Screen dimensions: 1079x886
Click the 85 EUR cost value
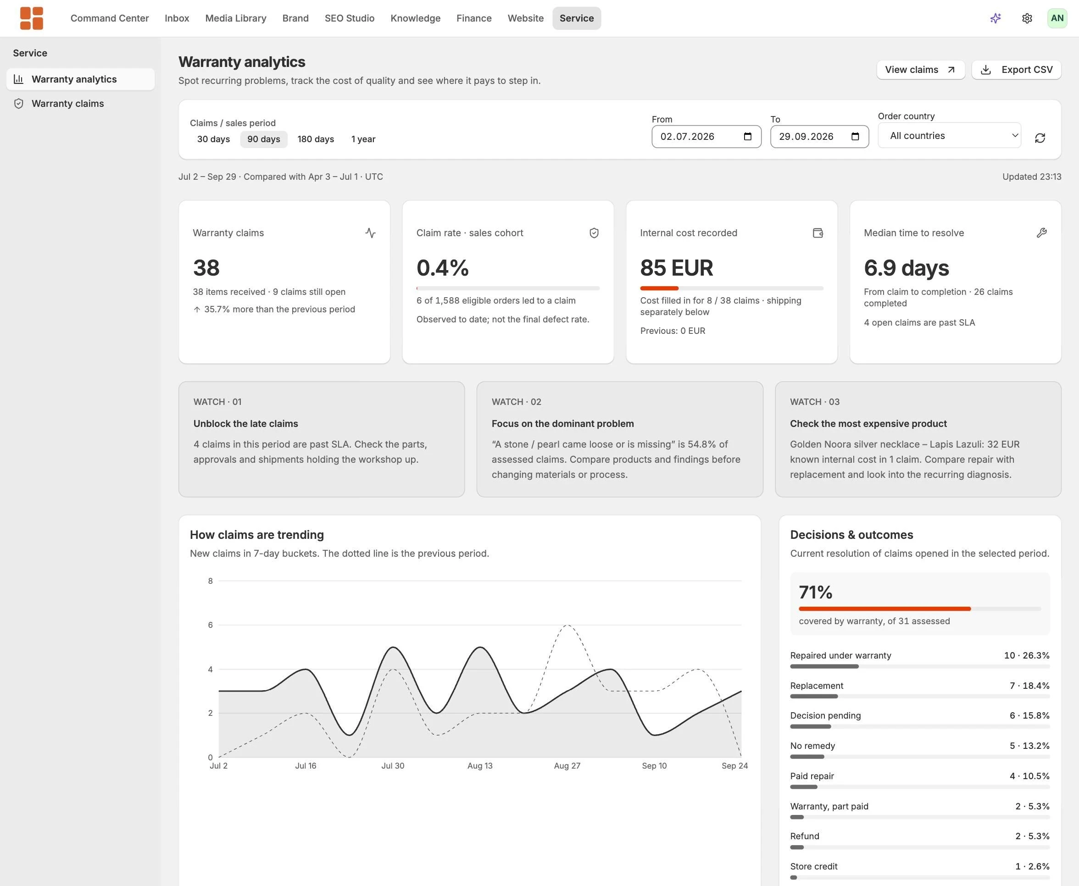point(676,268)
